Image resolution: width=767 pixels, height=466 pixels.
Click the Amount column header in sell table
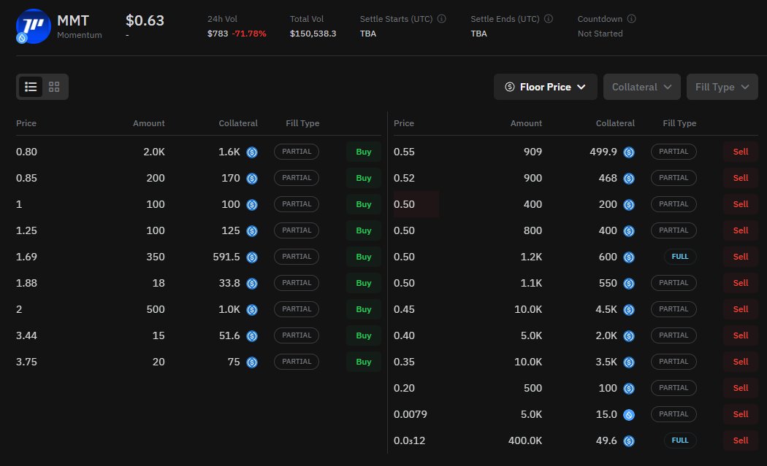pyautogui.click(x=527, y=123)
